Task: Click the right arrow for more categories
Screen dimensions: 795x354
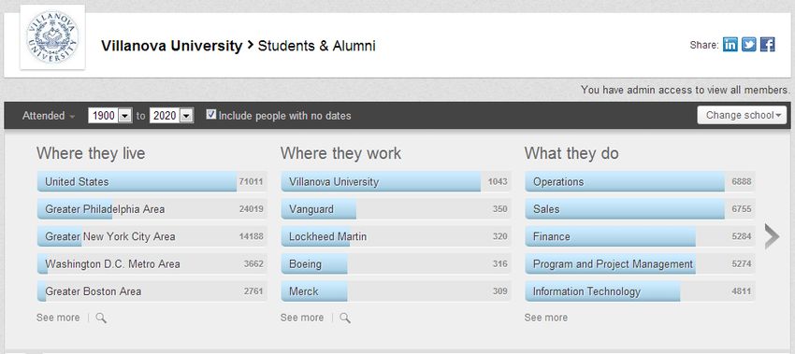Action: click(772, 236)
